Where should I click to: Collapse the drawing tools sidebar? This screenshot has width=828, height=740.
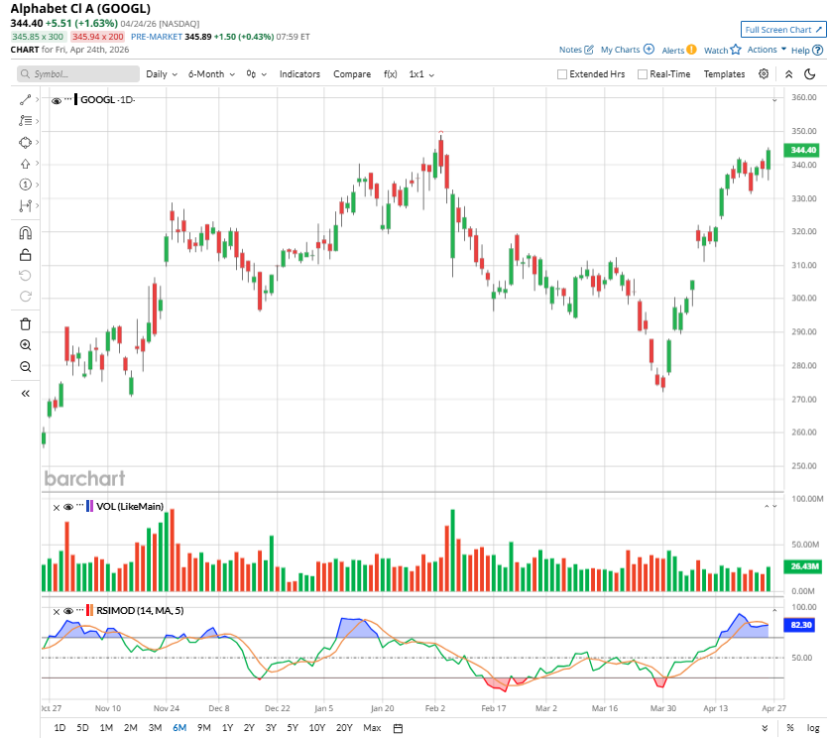26,394
